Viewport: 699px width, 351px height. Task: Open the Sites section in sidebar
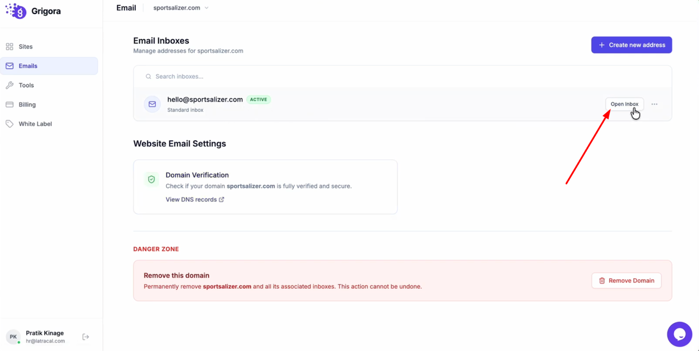[25, 46]
